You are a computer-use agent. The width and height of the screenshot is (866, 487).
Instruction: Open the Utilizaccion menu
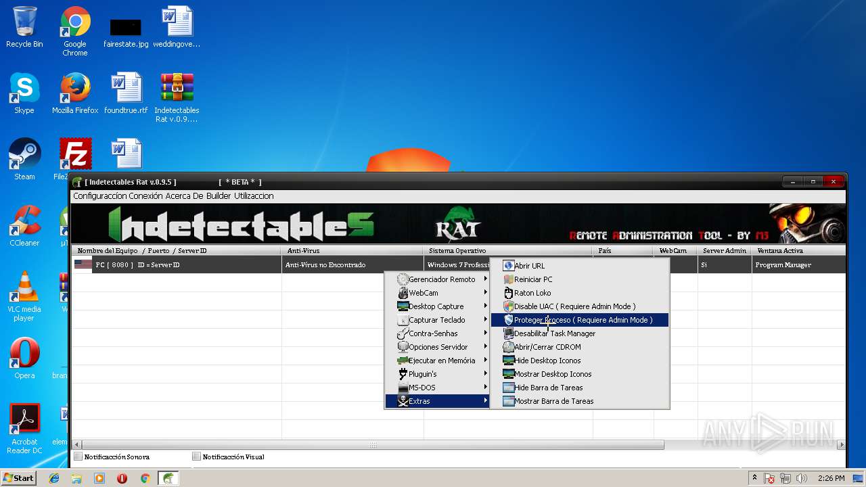254,196
